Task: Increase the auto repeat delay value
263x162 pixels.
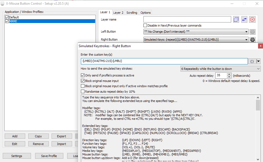Action: click(x=229, y=74)
